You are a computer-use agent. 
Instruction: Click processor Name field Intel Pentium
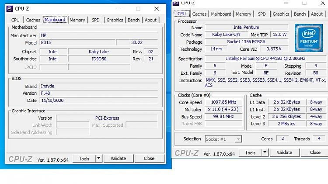click(x=246, y=27)
